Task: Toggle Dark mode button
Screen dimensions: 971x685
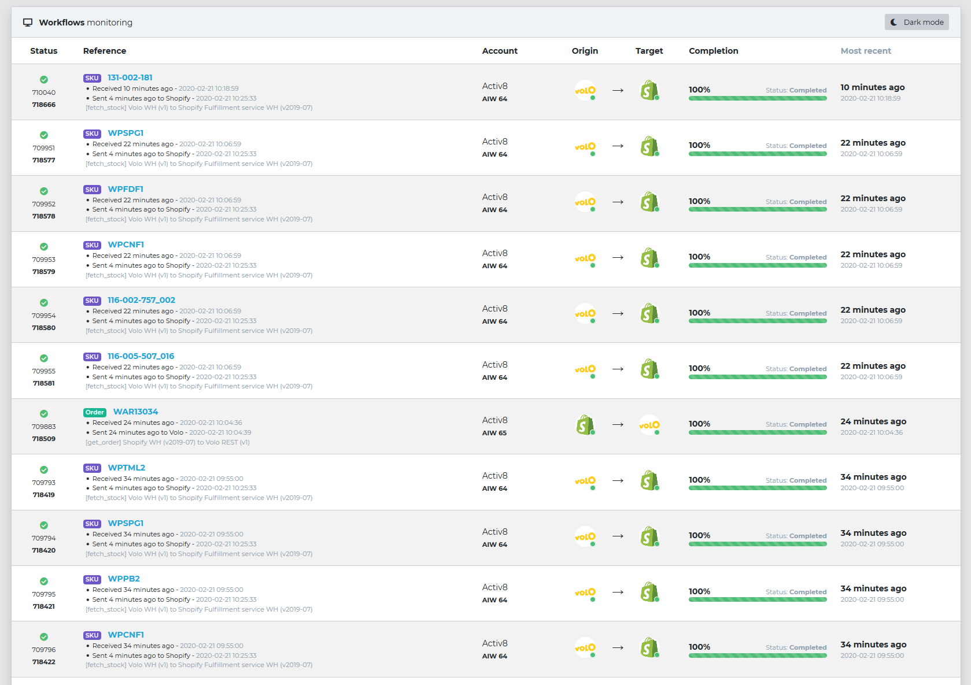Action: 917,22
